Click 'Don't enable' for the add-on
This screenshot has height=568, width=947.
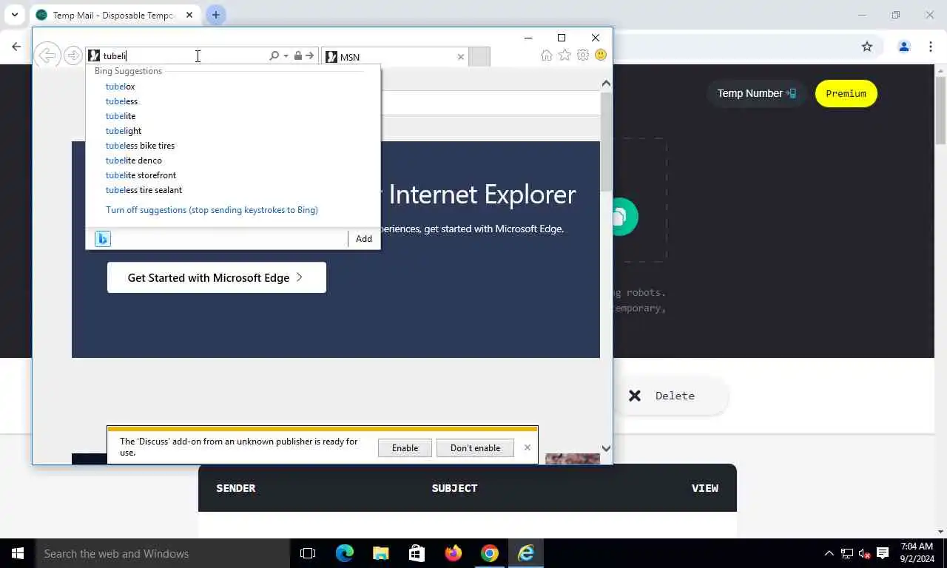[475, 448]
